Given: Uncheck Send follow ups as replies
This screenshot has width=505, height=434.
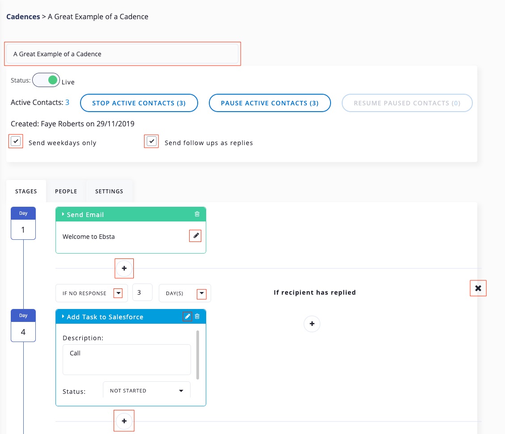Looking at the screenshot, I should point(152,142).
